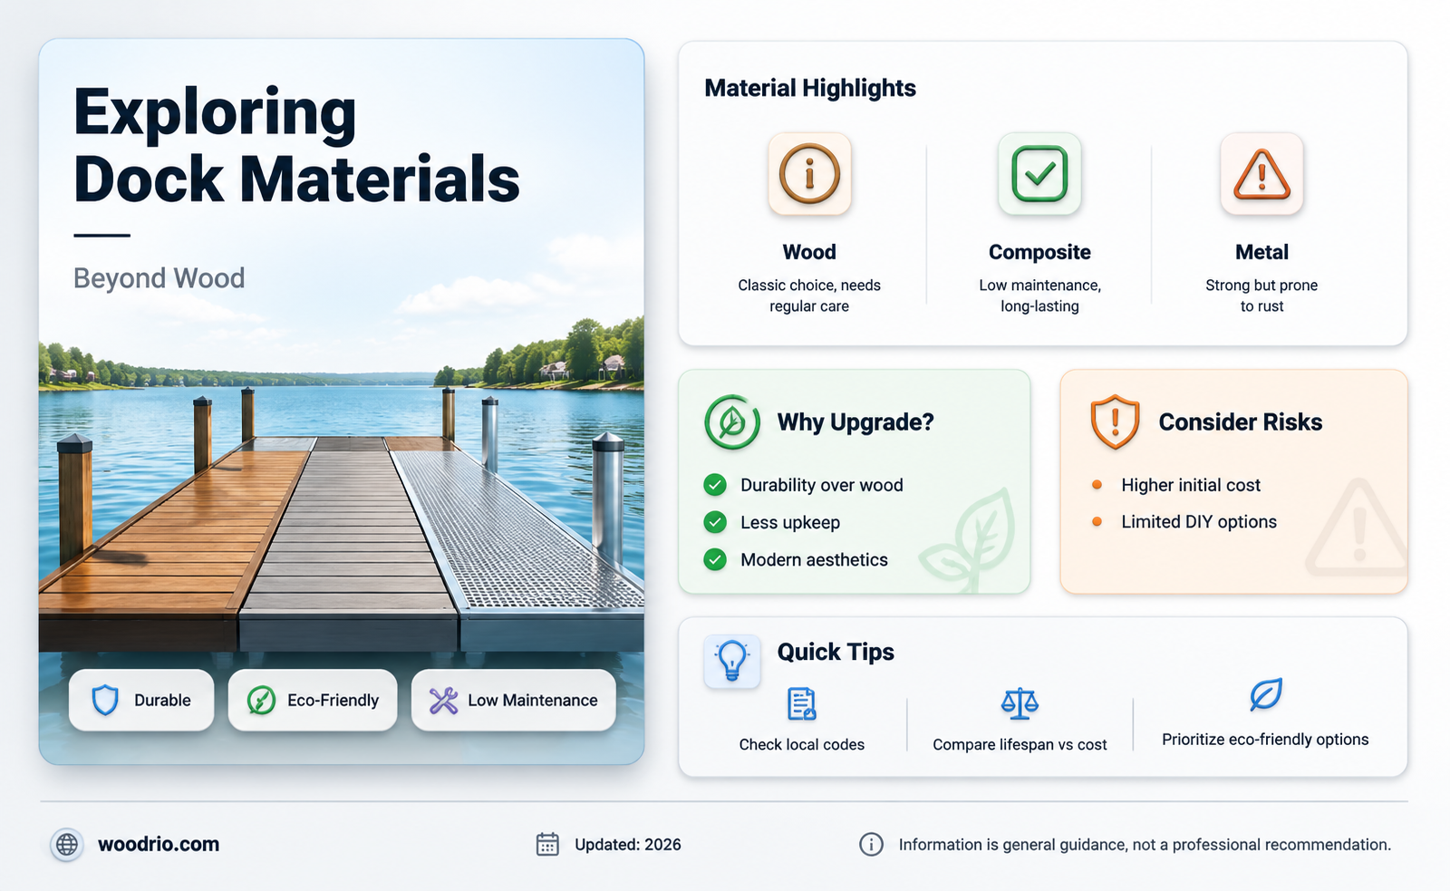Click 'Strong but prone to rust' text
Image resolution: width=1450 pixels, height=891 pixels.
pyautogui.click(x=1261, y=295)
